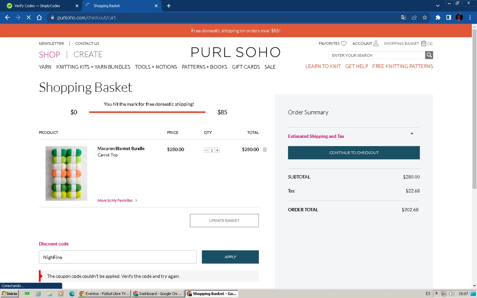Click the free shipping progress bar

(147, 112)
